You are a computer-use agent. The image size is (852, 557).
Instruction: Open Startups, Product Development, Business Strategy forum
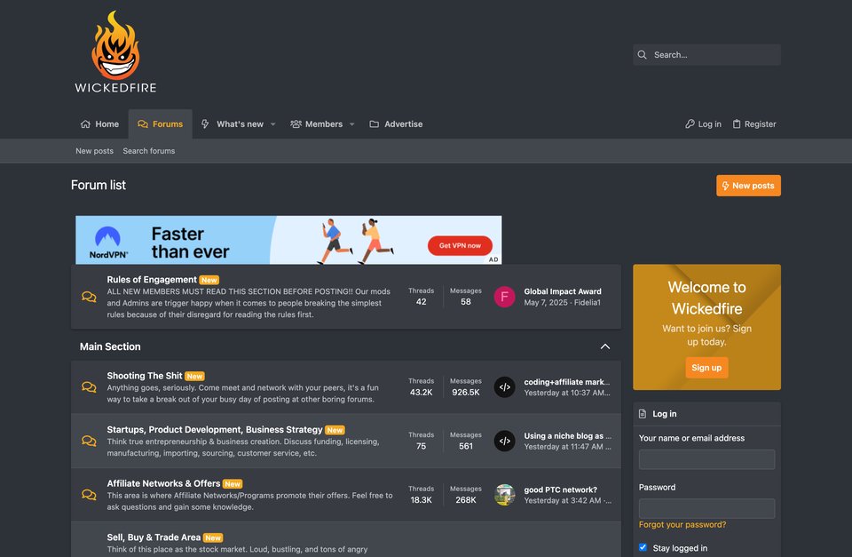point(215,430)
